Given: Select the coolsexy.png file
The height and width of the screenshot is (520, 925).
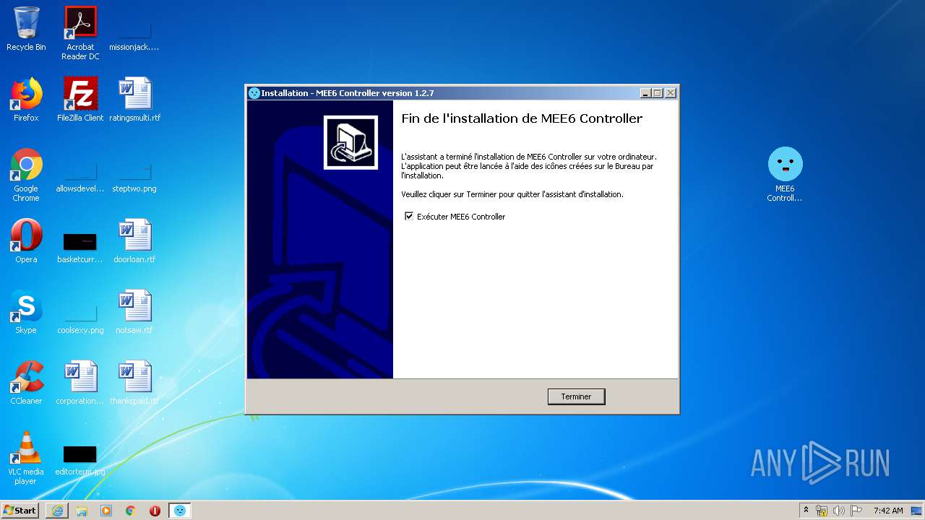Looking at the screenshot, I should [80, 316].
